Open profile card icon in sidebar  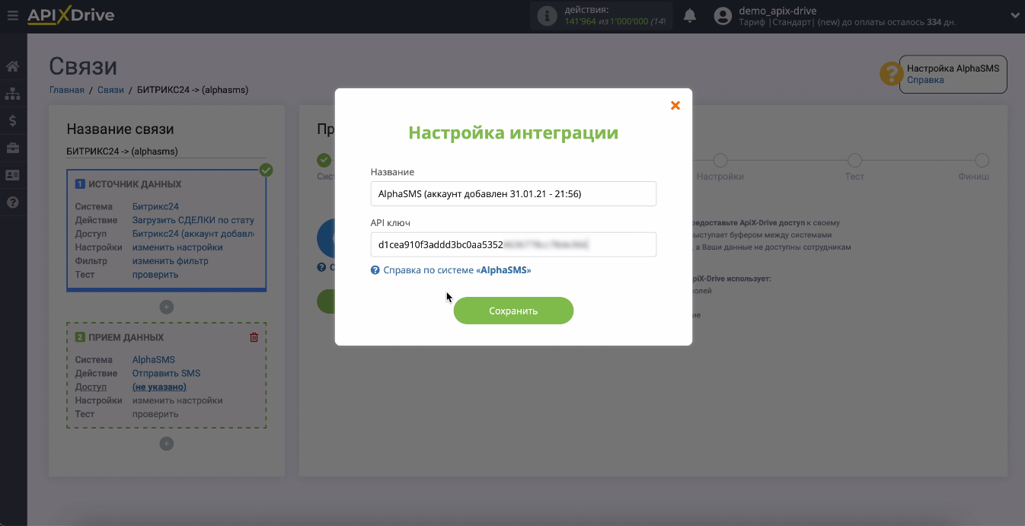[x=12, y=175]
